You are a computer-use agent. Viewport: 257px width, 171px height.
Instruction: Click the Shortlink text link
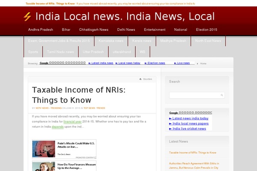147,79
